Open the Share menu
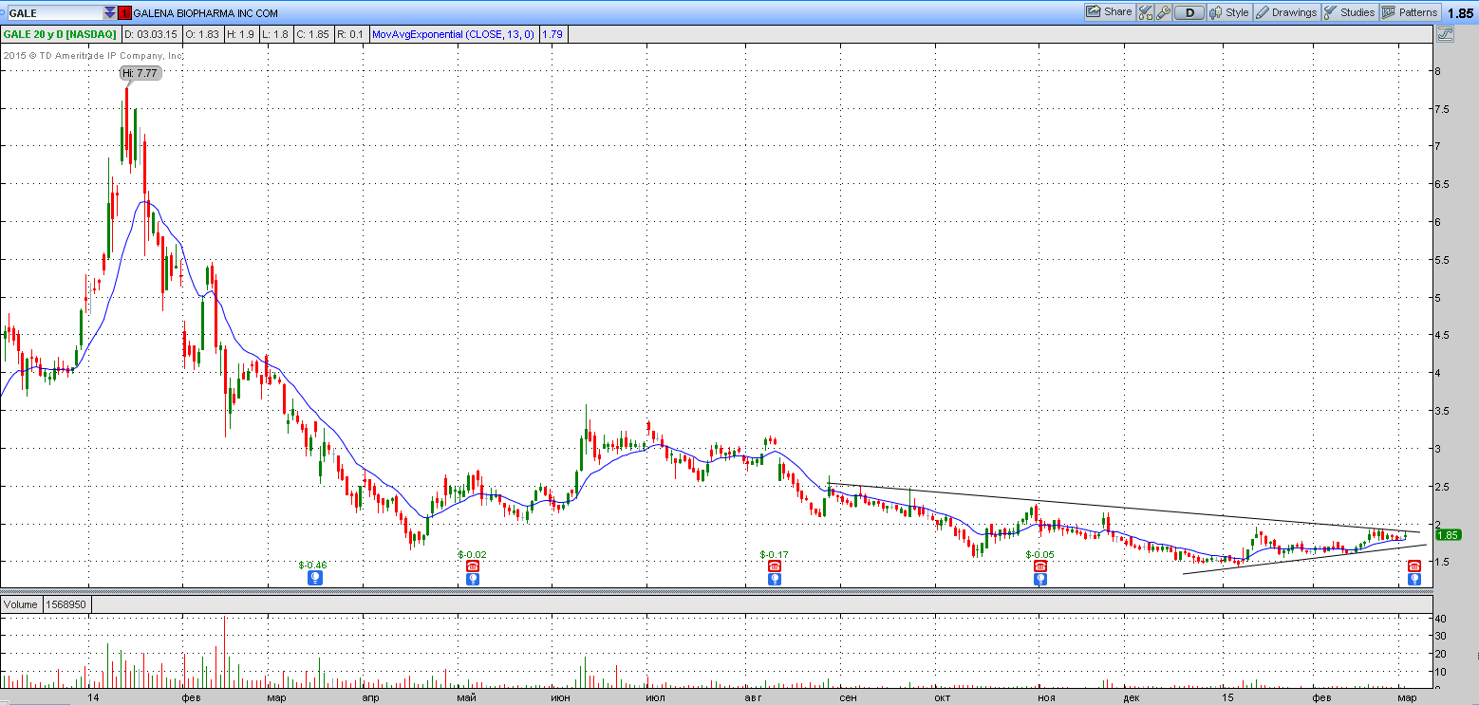The image size is (1479, 705). (x=1110, y=12)
